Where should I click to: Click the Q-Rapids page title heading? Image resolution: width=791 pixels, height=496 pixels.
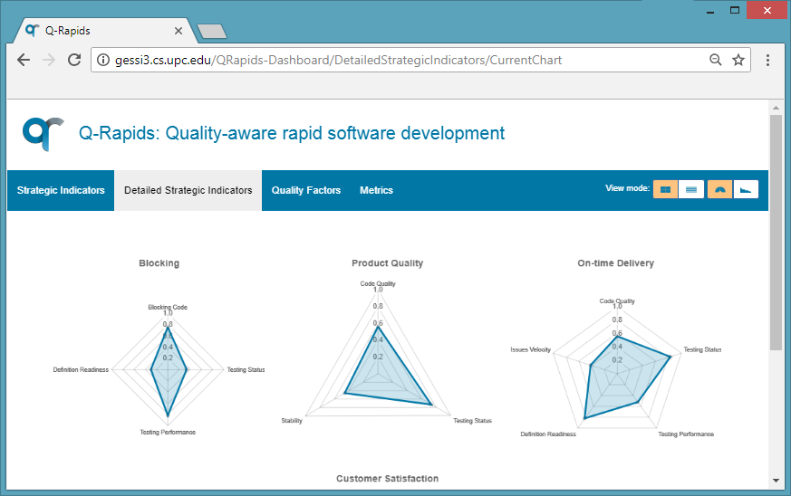pos(292,133)
